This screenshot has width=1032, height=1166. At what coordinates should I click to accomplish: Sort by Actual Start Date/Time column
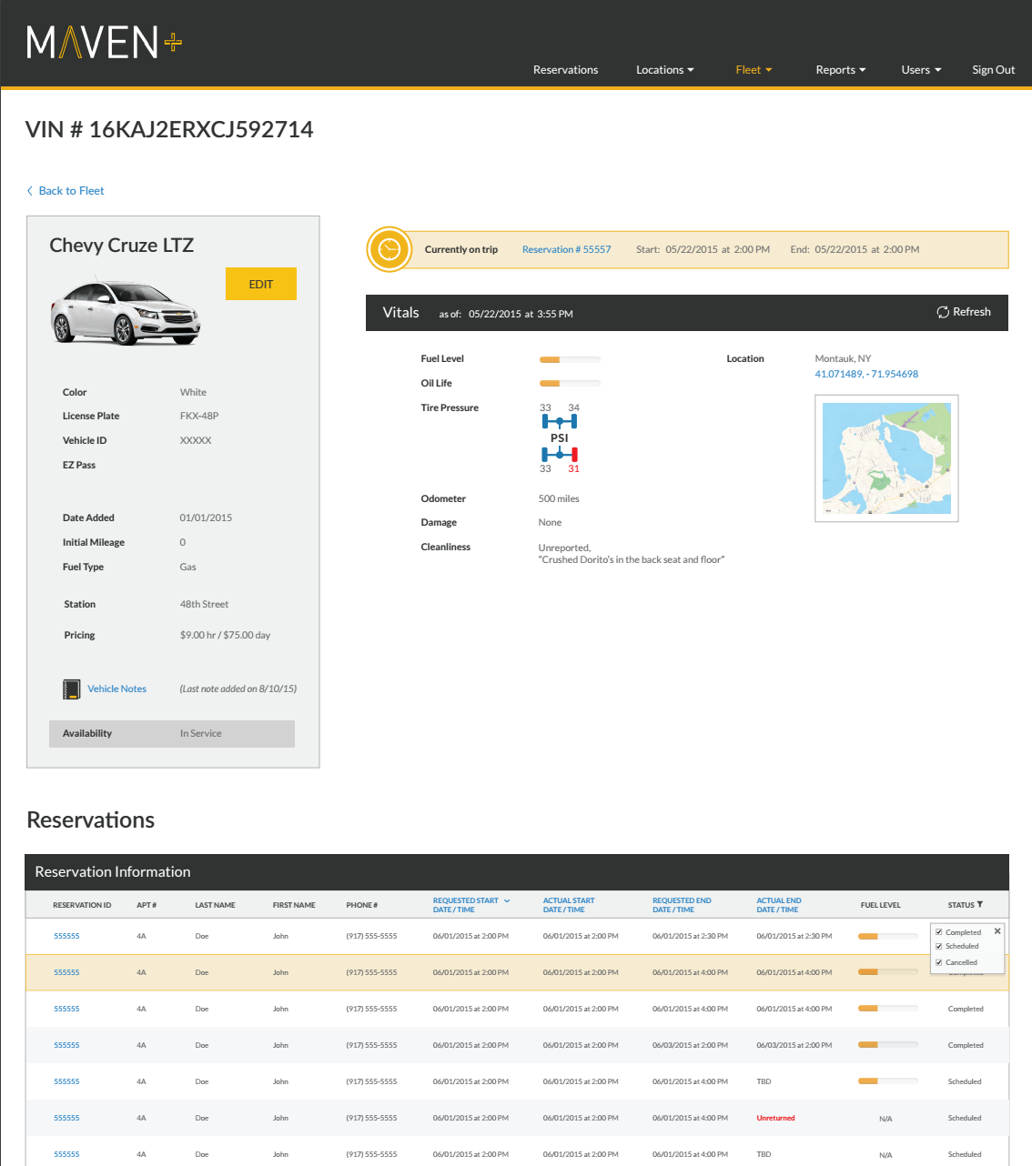coord(569,905)
